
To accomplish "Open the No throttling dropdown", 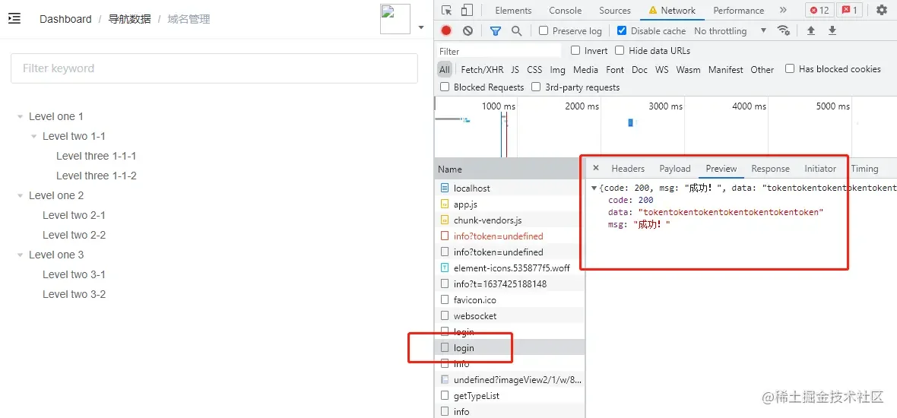I will coord(730,31).
